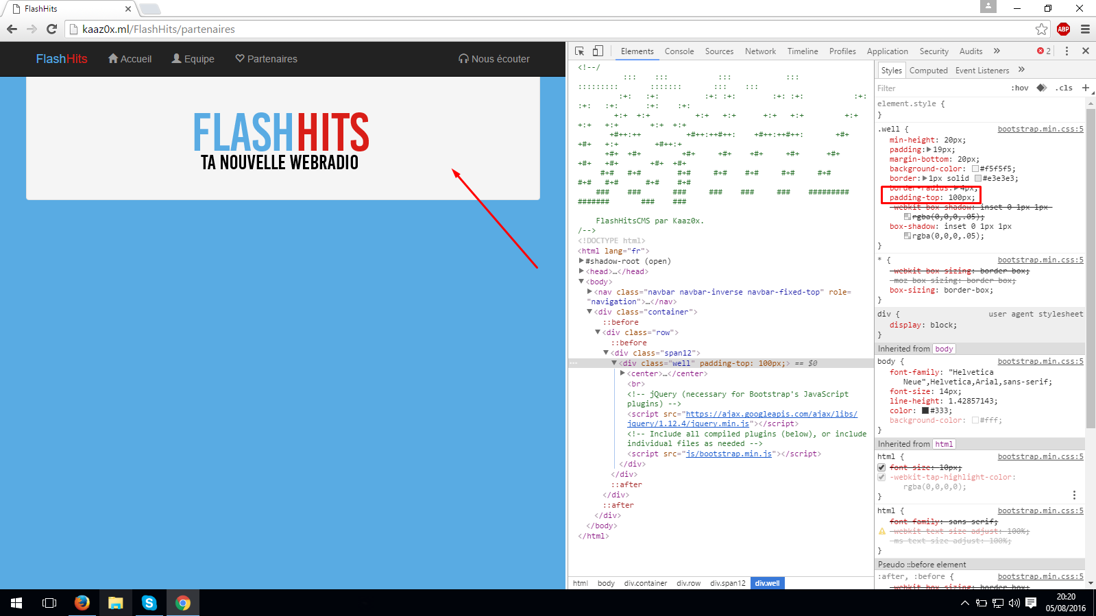Viewport: 1096px width, 616px height.
Task: Expand the #shadow-root node
Action: tap(581, 261)
